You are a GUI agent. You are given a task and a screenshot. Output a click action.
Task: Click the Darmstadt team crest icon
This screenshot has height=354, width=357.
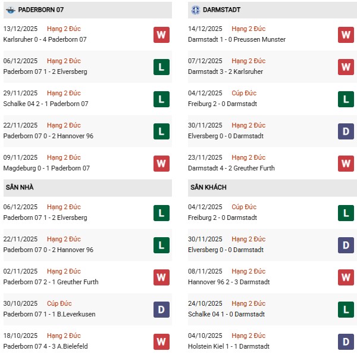pyautogui.click(x=196, y=10)
